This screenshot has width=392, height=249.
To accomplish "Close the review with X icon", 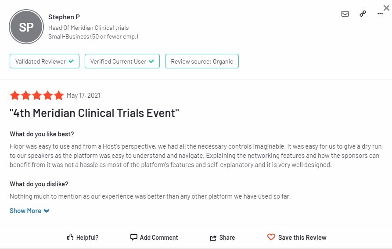I will (x=386, y=7).
